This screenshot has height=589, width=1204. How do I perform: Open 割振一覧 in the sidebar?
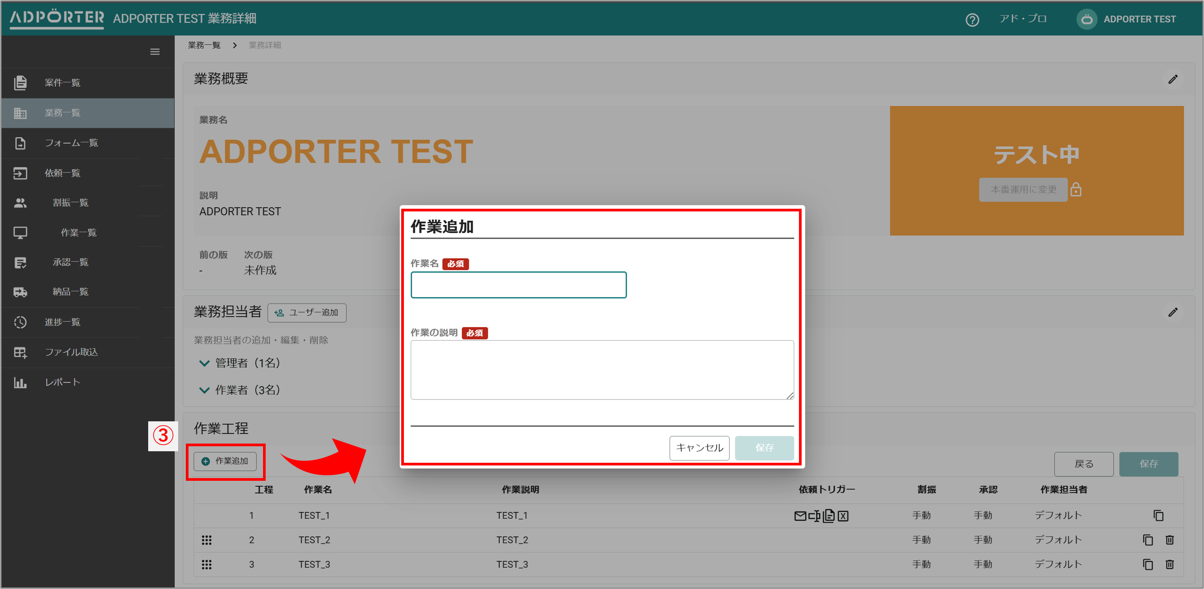pyautogui.click(x=71, y=203)
